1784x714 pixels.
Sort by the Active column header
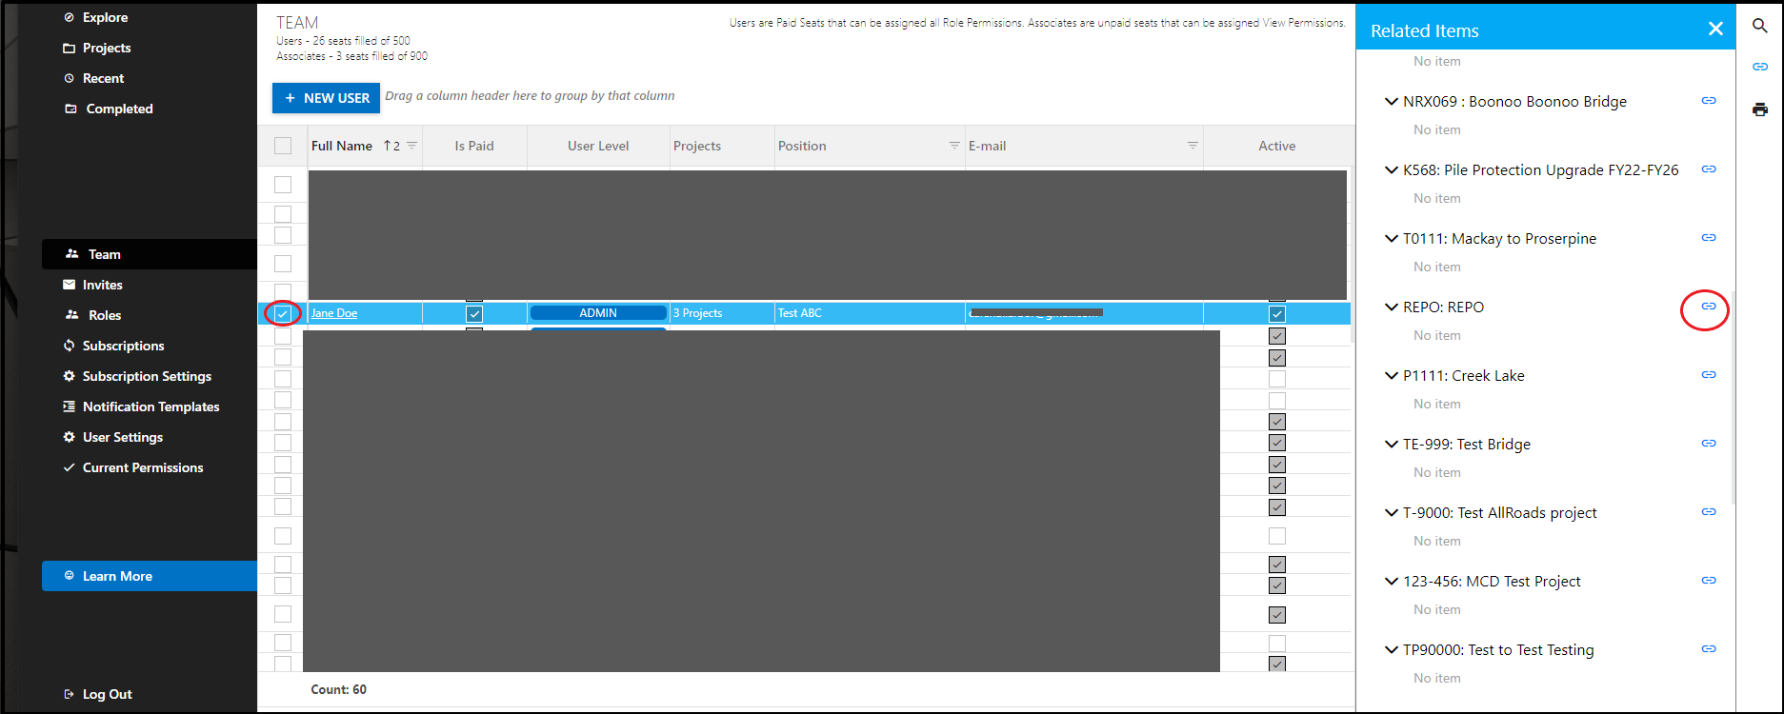[1277, 146]
